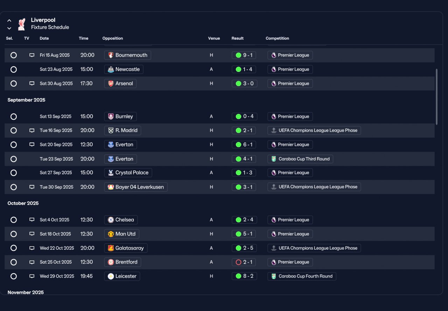
Task: Click the Carabao Cup logo for Third Round
Action: tap(274, 159)
